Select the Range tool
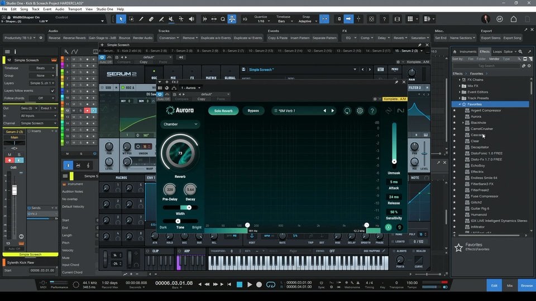536x301 pixels. [x=131, y=19]
